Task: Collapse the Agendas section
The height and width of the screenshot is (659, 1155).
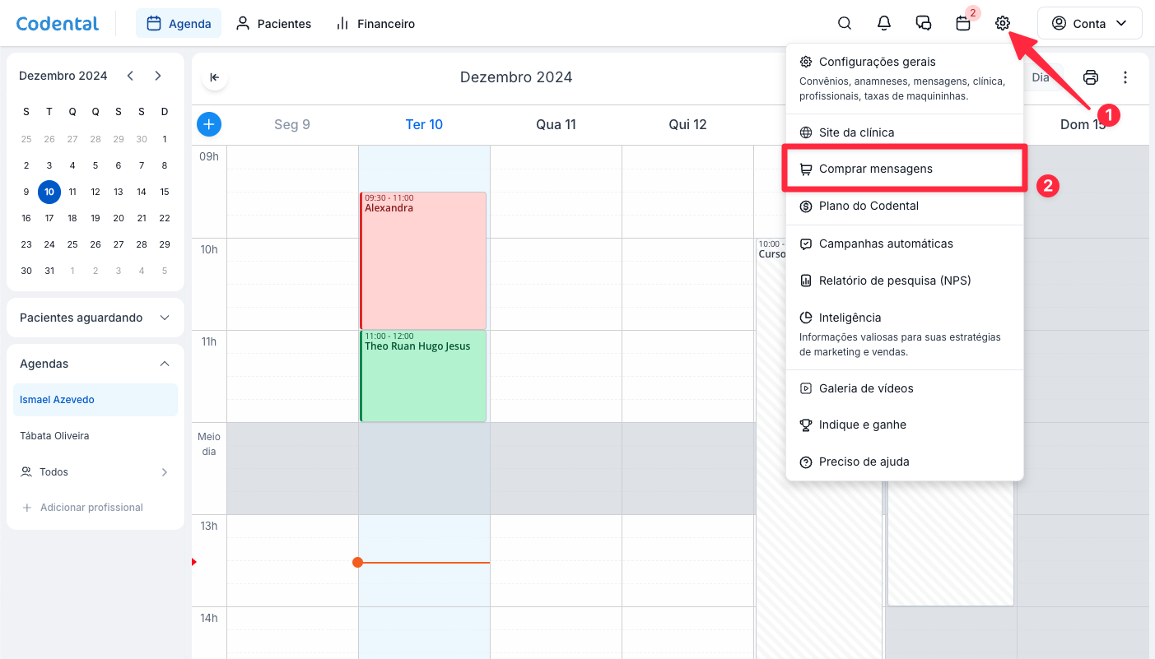Action: [165, 364]
